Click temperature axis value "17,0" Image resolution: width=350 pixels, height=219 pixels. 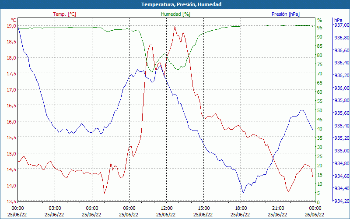coord(11,90)
